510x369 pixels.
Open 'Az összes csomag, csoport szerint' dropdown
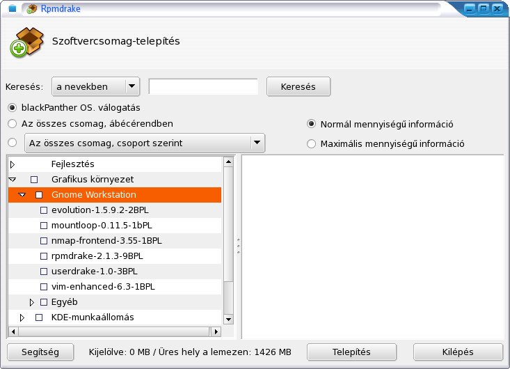point(145,143)
